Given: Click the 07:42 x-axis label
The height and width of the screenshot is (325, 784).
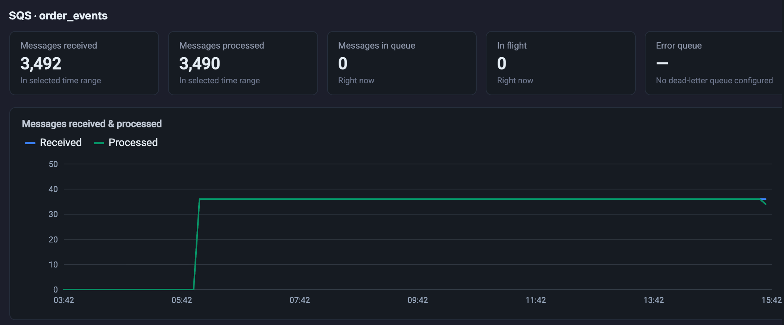Looking at the screenshot, I should click(x=300, y=300).
